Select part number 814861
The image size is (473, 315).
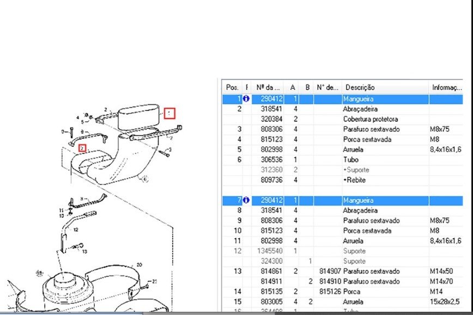(272, 271)
